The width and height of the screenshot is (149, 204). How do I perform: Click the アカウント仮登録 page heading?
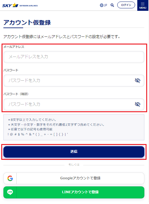pos(27,23)
